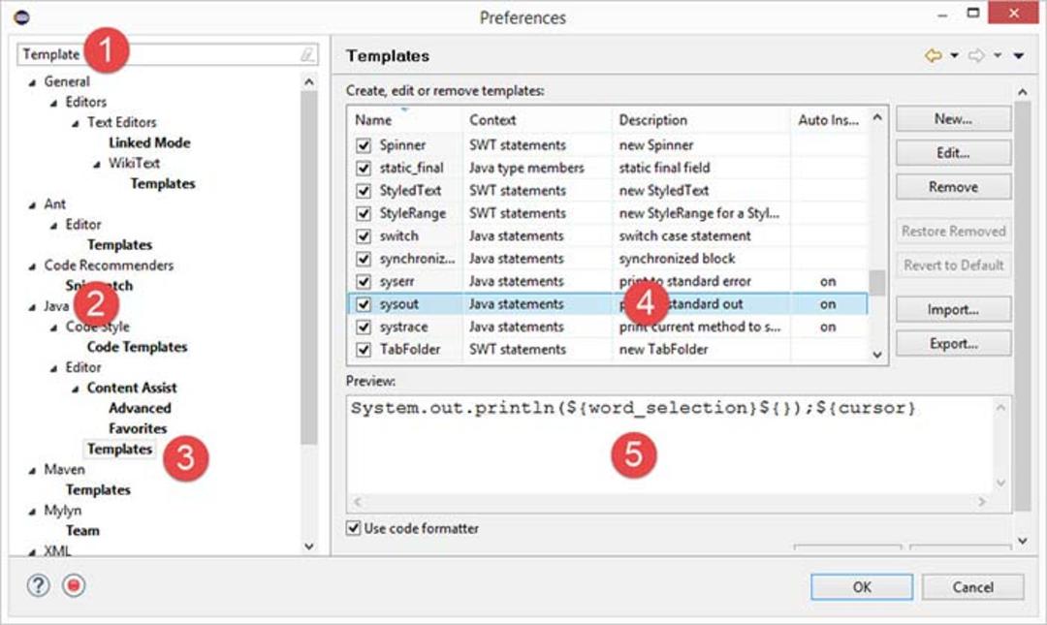Click the yellow back navigation arrow
Screen dimensions: 1047x625
[934, 55]
